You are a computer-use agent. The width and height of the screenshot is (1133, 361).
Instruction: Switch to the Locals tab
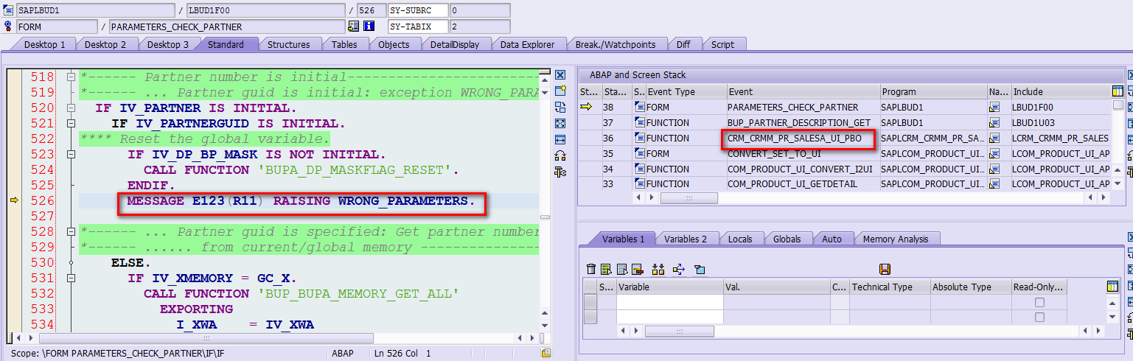pos(740,239)
